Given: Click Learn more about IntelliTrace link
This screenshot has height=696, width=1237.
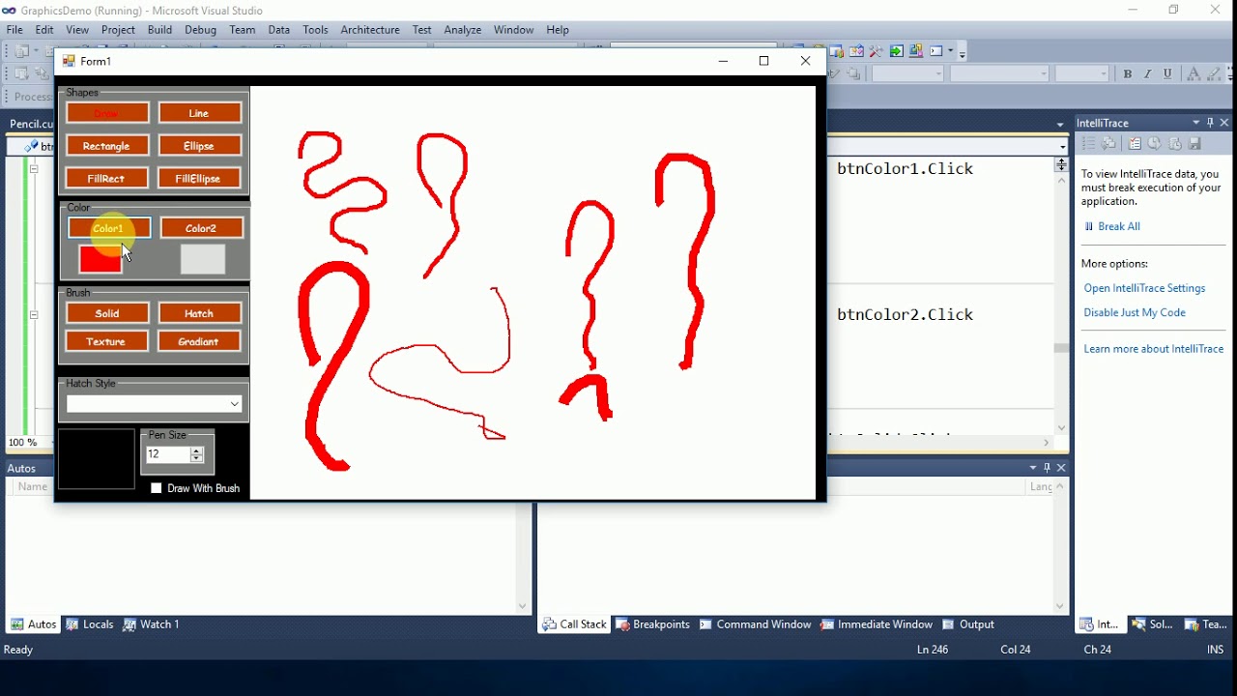Looking at the screenshot, I should [x=1154, y=349].
